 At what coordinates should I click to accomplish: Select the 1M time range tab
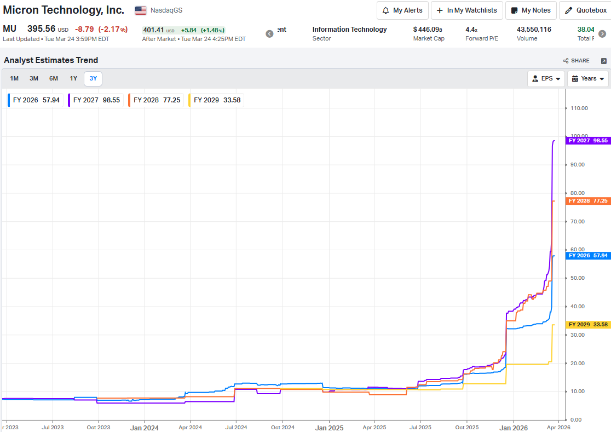click(14, 79)
